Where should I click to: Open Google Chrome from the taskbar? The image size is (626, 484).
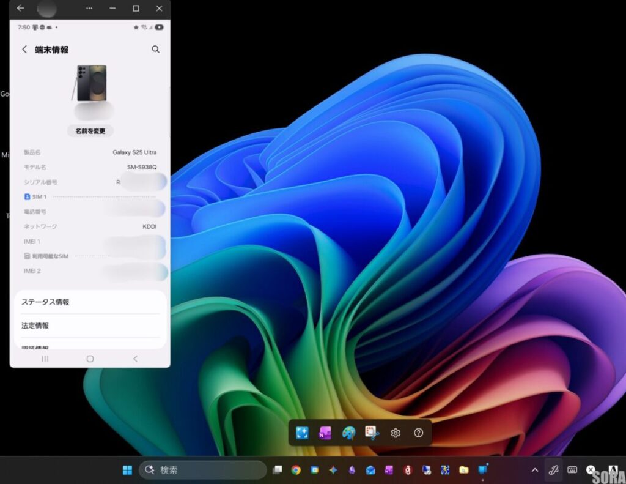(x=296, y=470)
